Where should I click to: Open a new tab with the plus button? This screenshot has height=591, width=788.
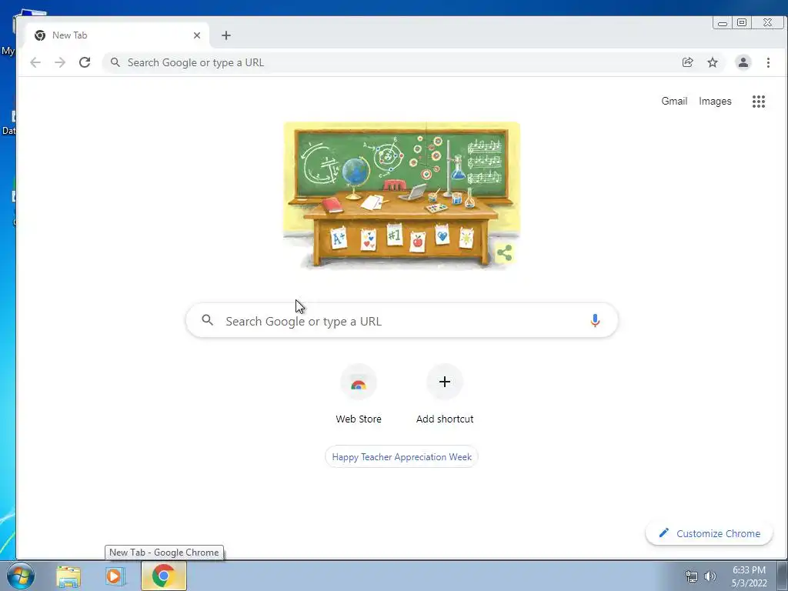(x=226, y=35)
